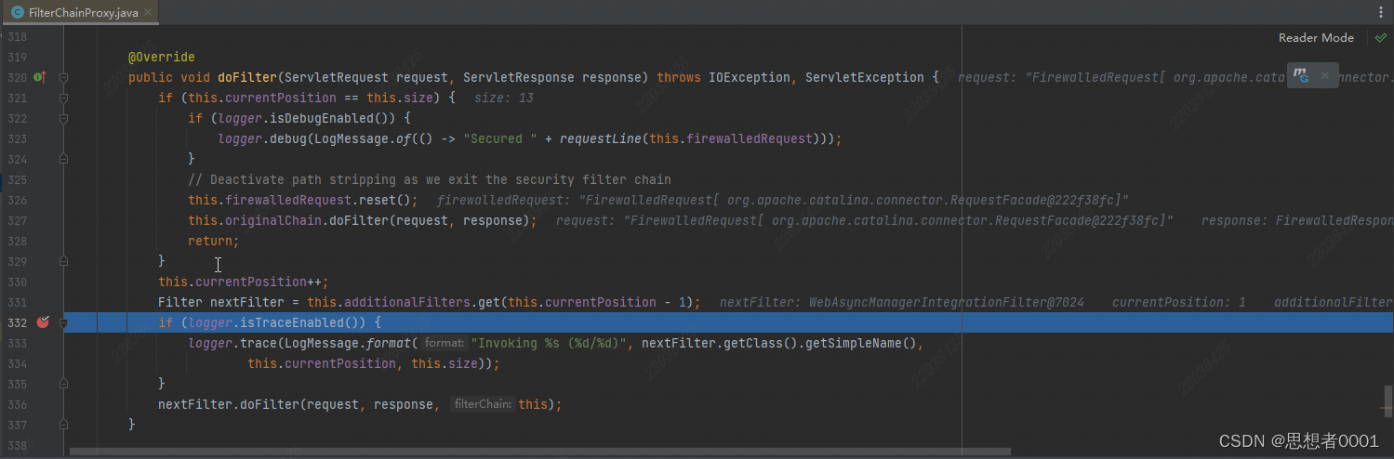
Task: Fold the isTraceEnabled block at line 332
Action: click(63, 322)
